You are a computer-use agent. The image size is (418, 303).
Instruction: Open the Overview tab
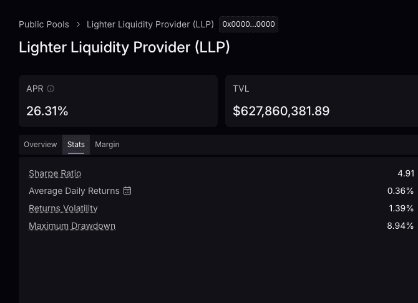(x=41, y=145)
